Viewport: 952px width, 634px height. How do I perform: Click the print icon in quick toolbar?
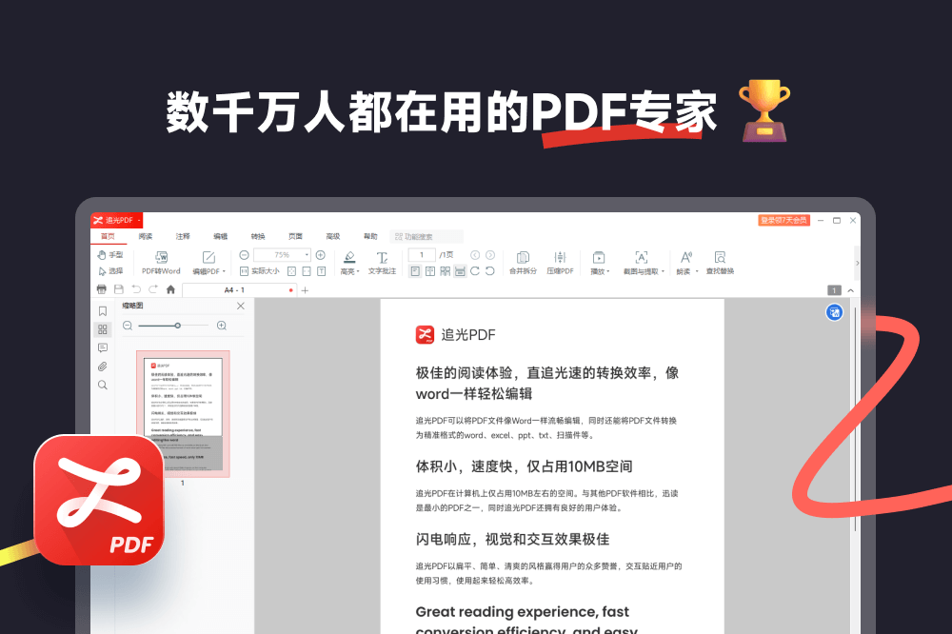pyautogui.click(x=102, y=289)
